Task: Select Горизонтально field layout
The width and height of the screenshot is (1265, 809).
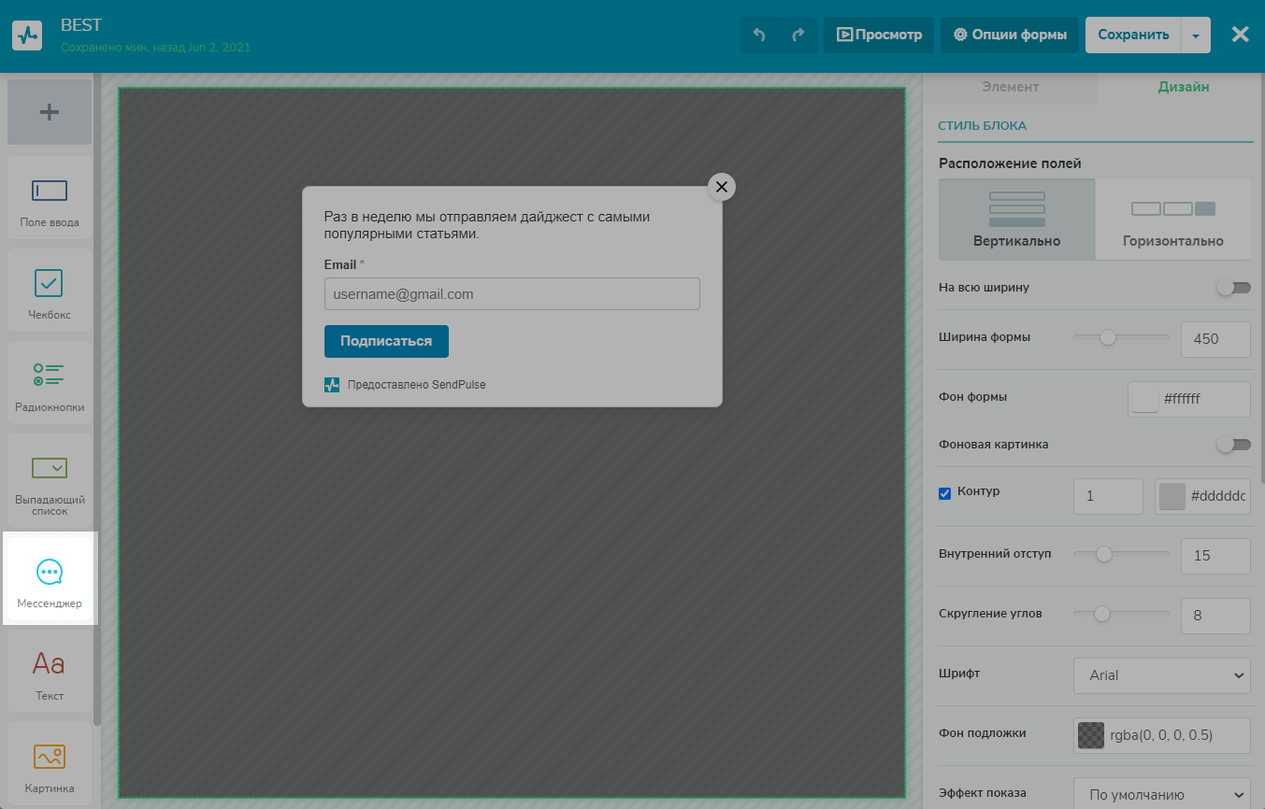Action: click(x=1172, y=219)
